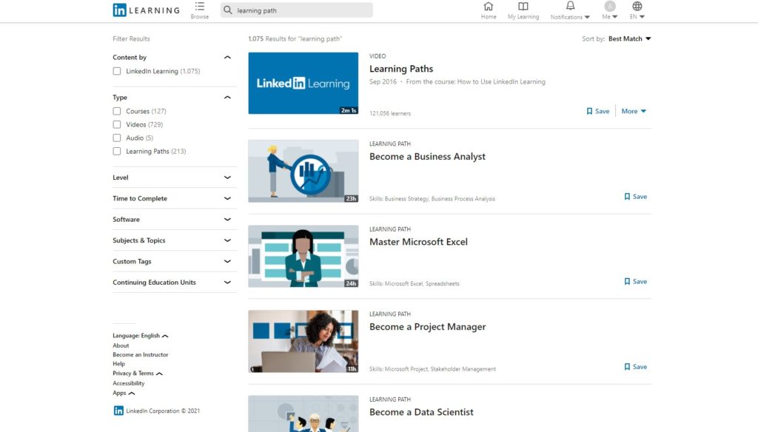The image size is (758, 432).
Task: Click 'Skills: Business Strategy' text line
Action: 432,198
